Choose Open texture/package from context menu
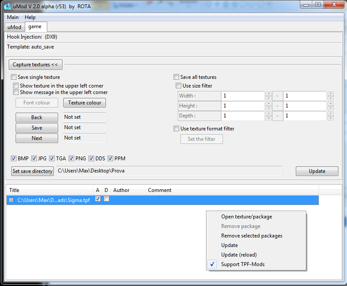 246,217
